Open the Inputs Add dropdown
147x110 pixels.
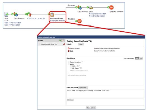pyautogui.click(x=81, y=44)
